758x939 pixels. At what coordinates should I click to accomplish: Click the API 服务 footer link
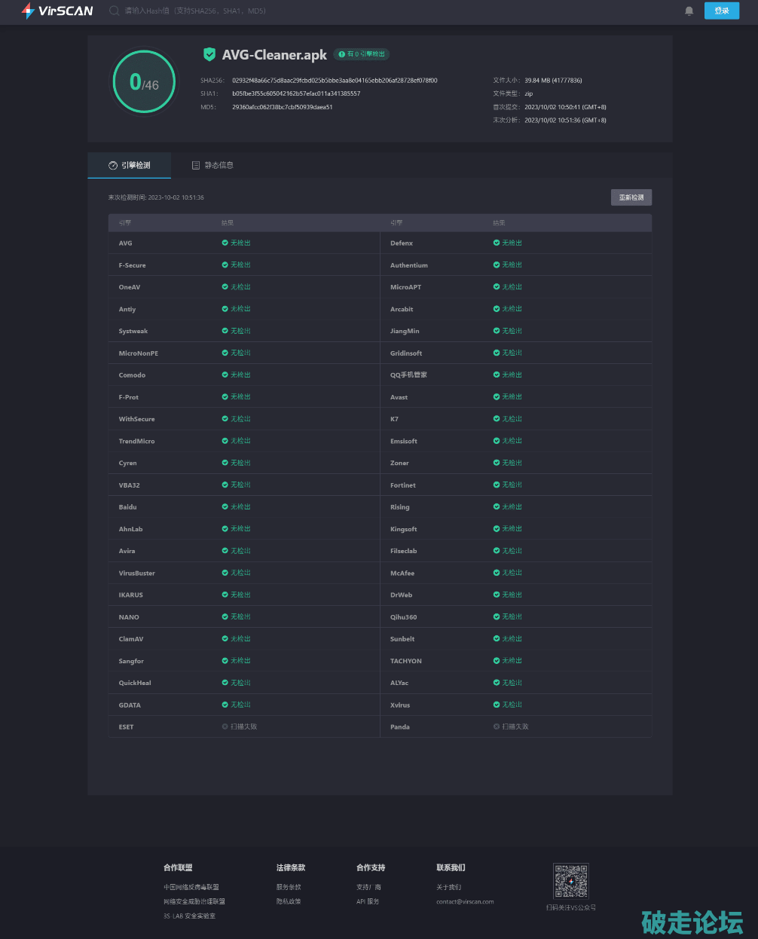(368, 901)
